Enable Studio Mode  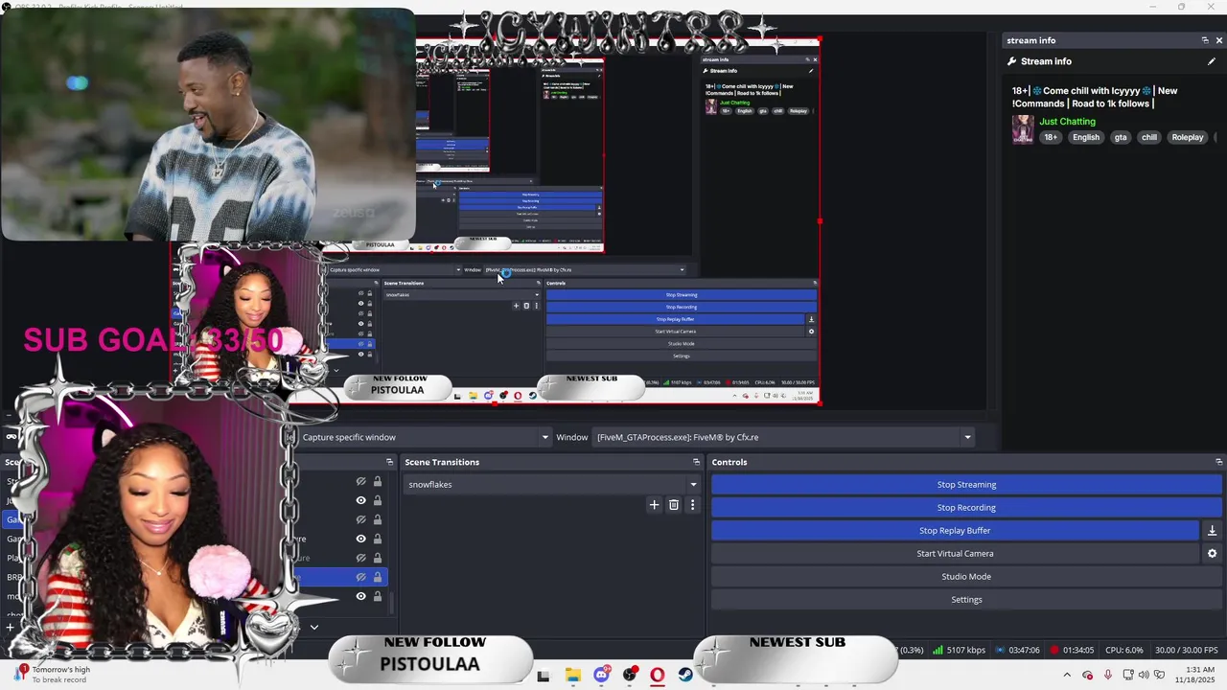click(966, 577)
